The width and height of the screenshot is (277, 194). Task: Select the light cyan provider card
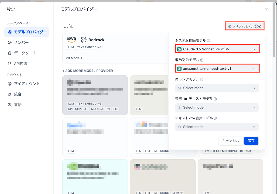click(95, 177)
